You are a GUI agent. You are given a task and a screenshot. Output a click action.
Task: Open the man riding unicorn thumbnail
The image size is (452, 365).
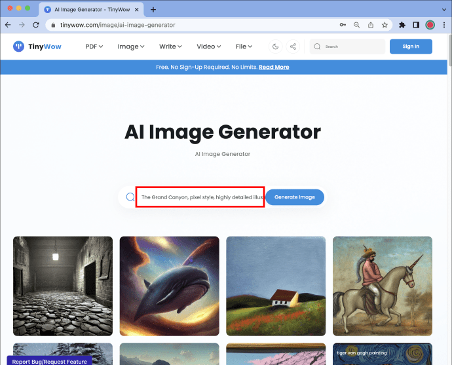[383, 286]
